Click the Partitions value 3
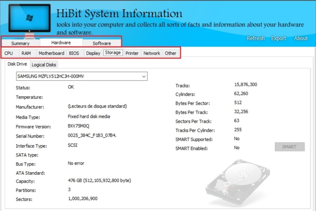The height and width of the screenshot is (211, 316). click(x=69, y=190)
